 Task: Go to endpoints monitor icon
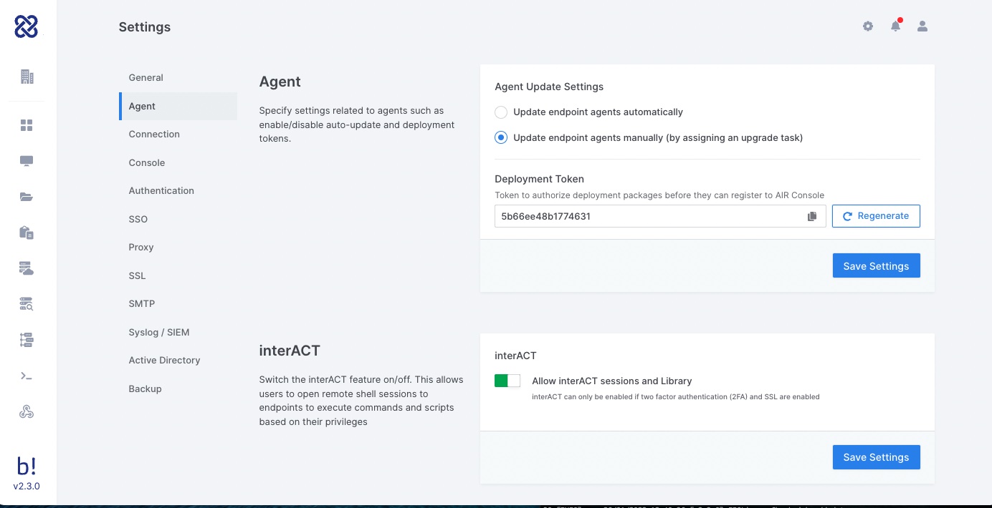pos(27,162)
